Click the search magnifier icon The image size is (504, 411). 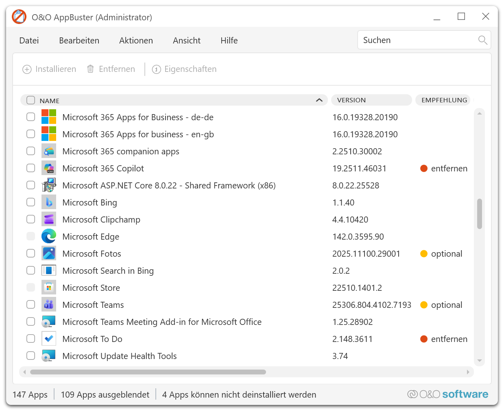coord(482,40)
